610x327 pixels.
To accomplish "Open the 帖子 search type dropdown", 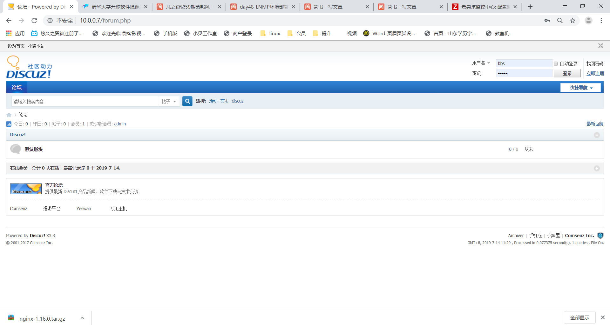I will coord(169,101).
